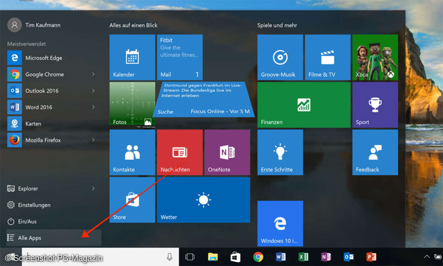Image resolution: width=443 pixels, height=266 pixels.
Task: Open the Ein/Aus power menu
Action: (54, 221)
